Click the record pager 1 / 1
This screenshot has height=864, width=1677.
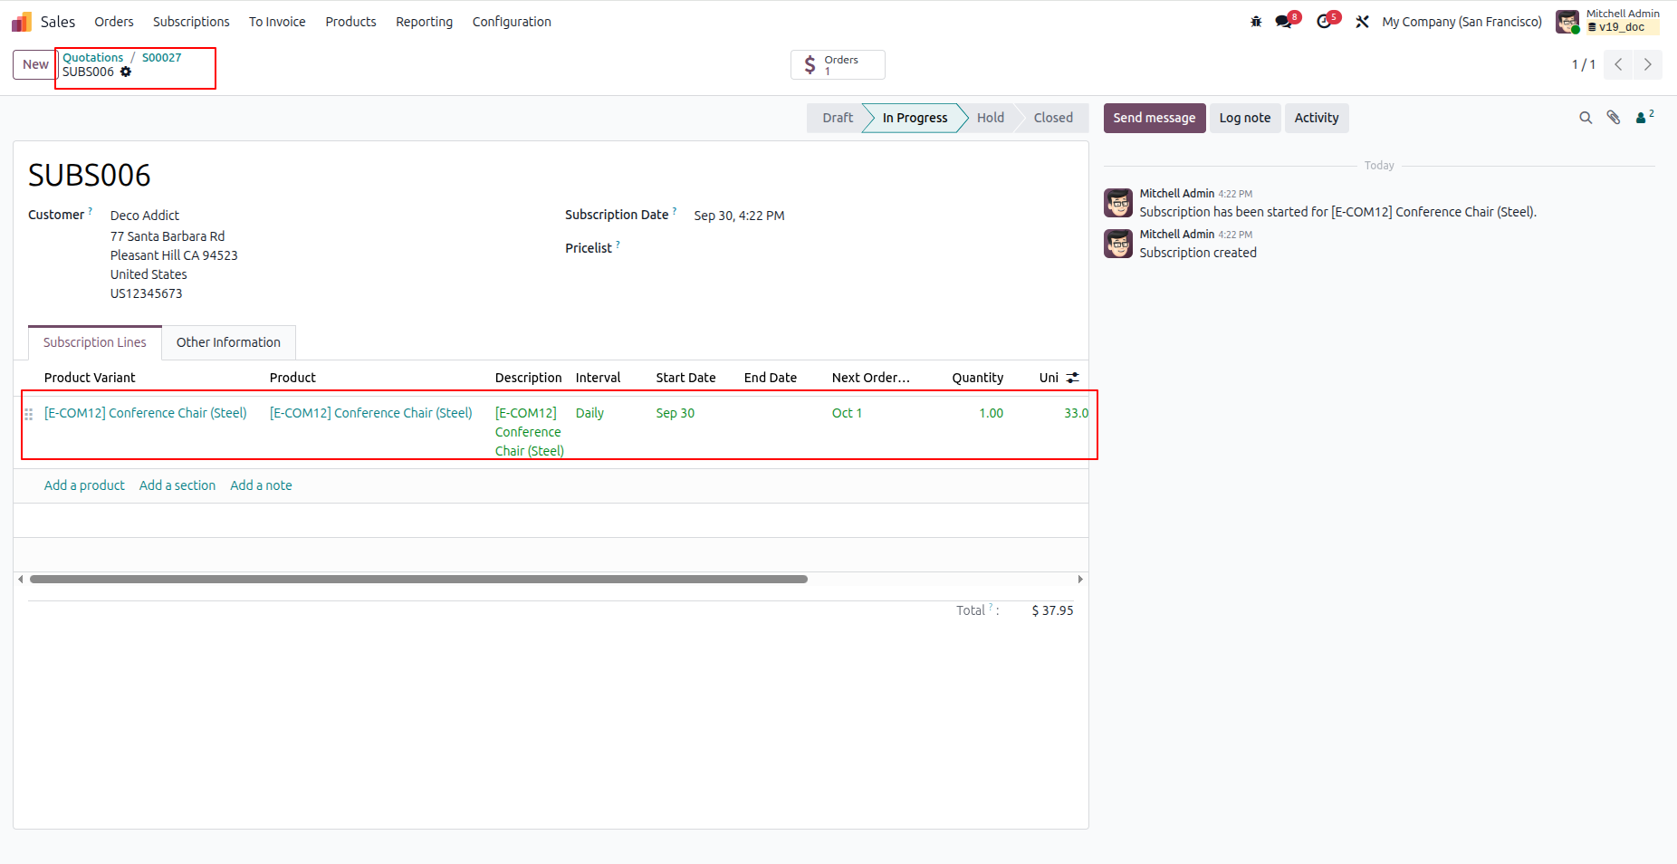tap(1583, 64)
